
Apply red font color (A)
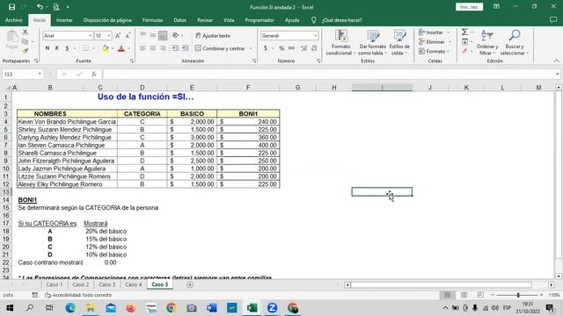[x=121, y=48]
